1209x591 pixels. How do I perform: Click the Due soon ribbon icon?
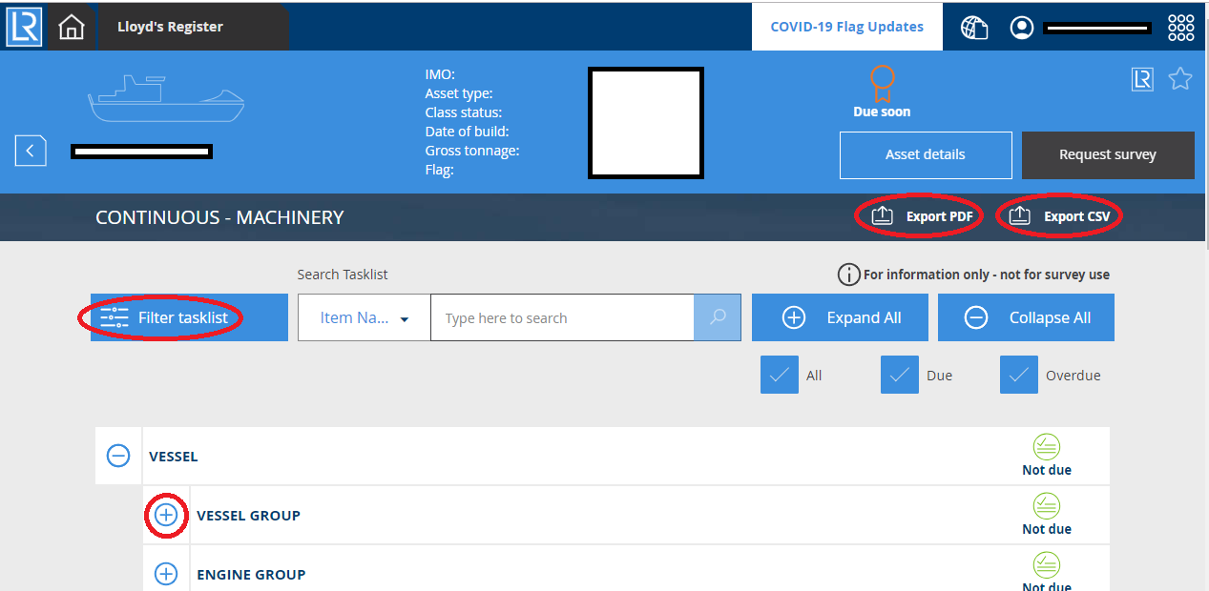[883, 83]
